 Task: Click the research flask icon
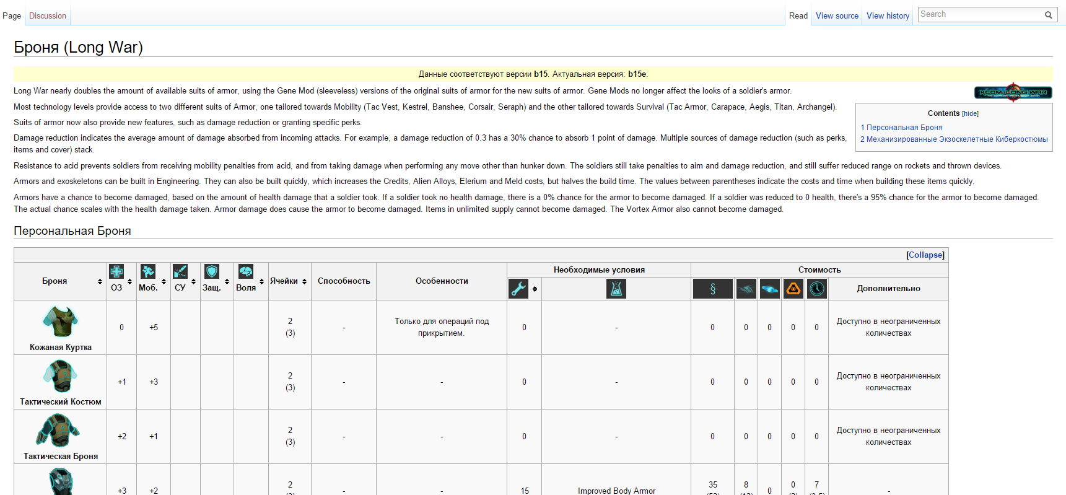(616, 289)
